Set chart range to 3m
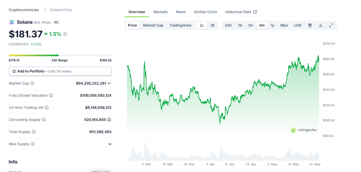This screenshot has width=361, height=172. click(x=262, y=25)
